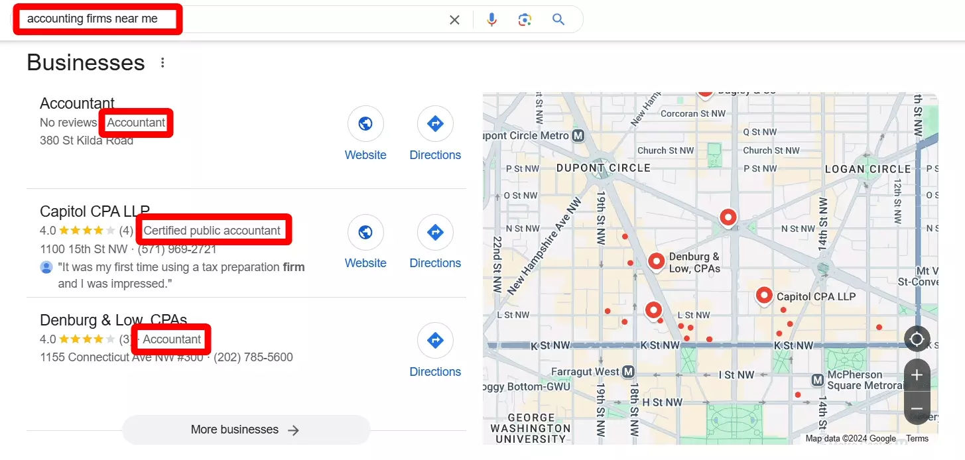Click the search magnifier icon
The height and width of the screenshot is (460, 965).
pyautogui.click(x=558, y=19)
